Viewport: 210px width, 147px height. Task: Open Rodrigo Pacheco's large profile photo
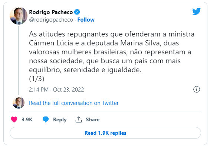pyautogui.click(x=19, y=16)
